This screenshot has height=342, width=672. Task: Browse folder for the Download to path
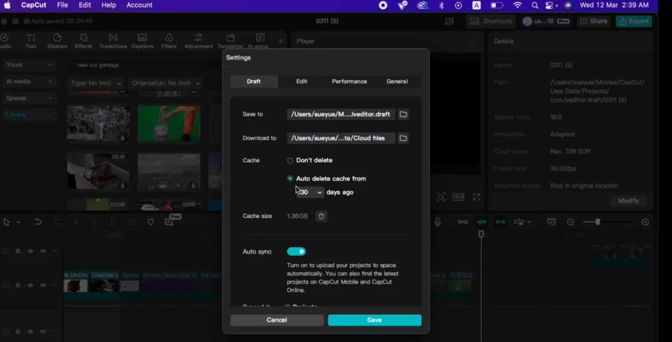pyautogui.click(x=404, y=139)
